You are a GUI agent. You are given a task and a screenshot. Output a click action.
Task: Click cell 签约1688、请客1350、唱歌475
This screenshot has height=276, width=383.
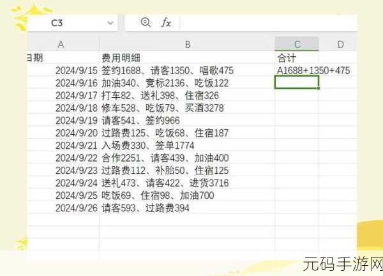(187, 71)
